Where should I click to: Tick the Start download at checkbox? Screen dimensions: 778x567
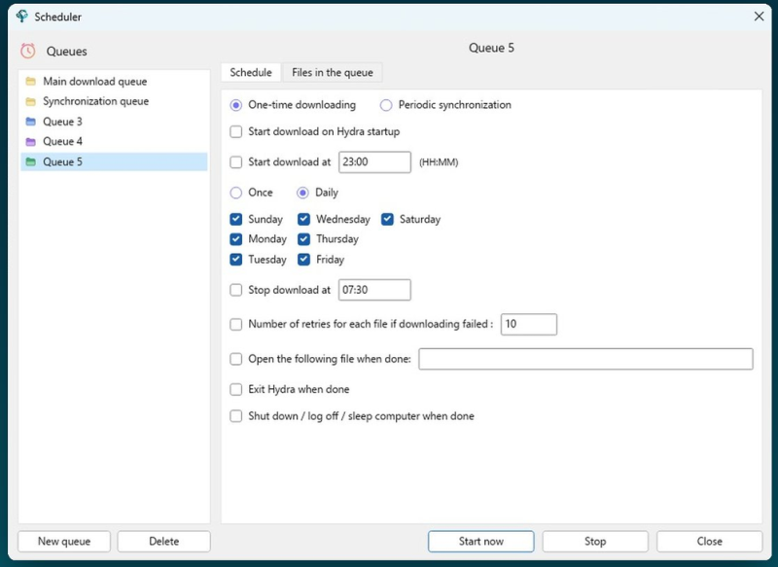pos(236,162)
